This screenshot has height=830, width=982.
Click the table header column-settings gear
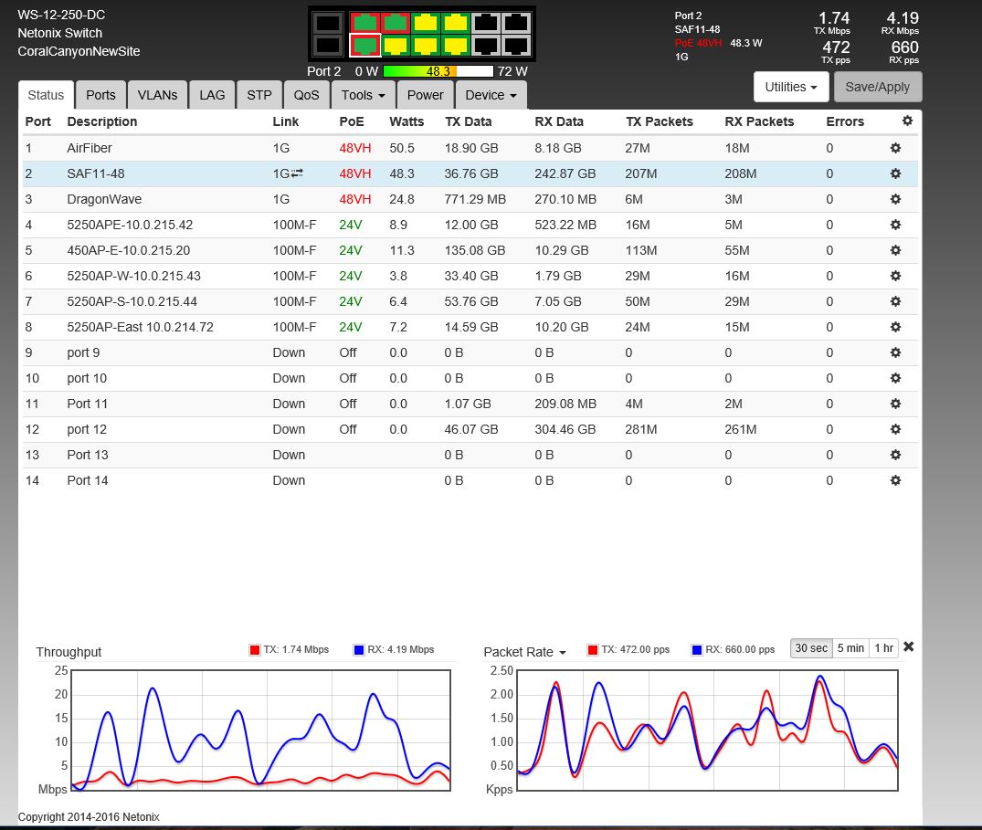[x=906, y=121]
